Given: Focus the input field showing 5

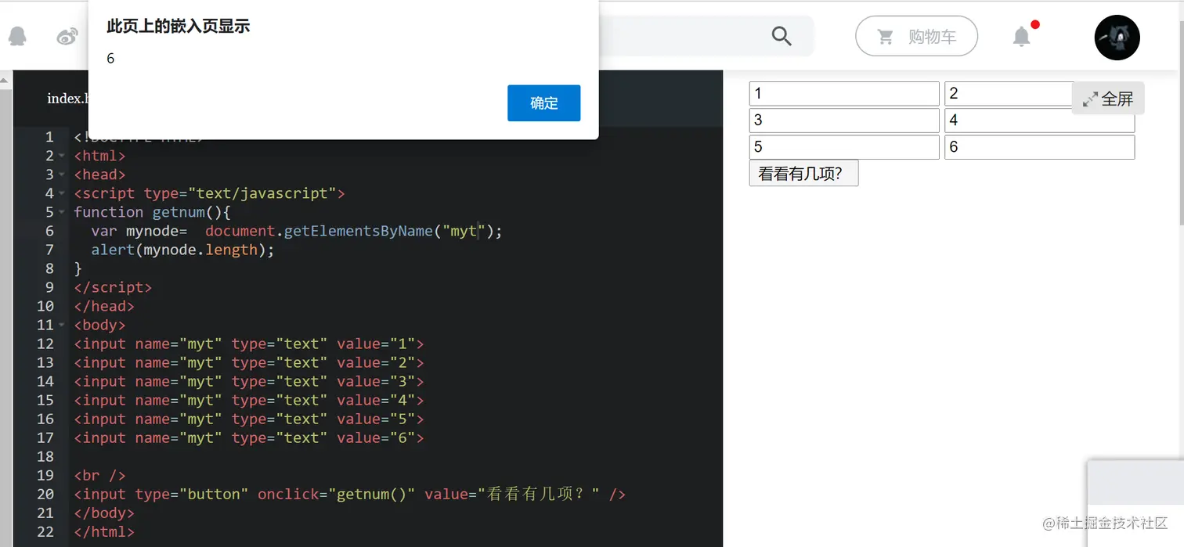Looking at the screenshot, I should point(844,147).
